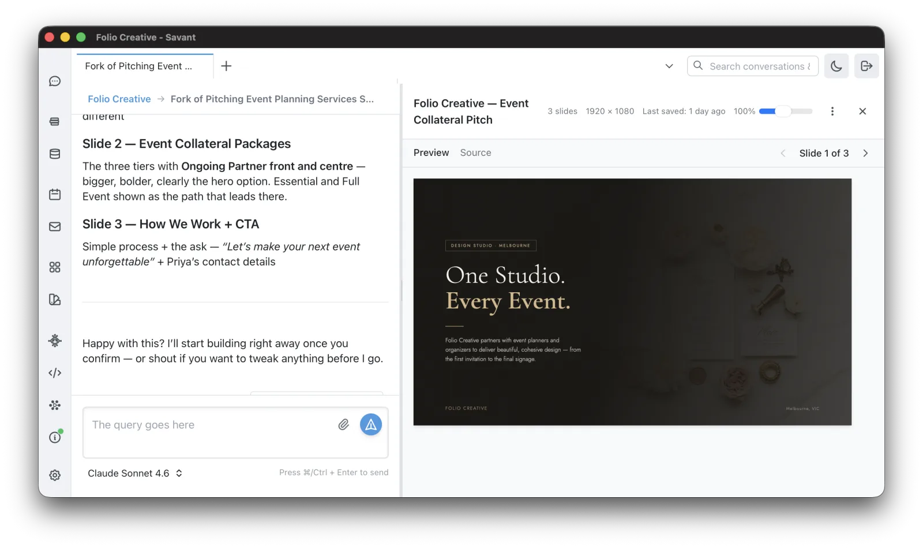This screenshot has height=548, width=923.
Task: Open a new tab with the plus icon
Action: pos(227,66)
